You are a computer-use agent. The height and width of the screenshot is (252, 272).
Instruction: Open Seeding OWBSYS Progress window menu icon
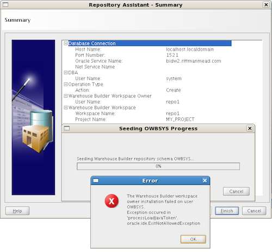(67, 128)
